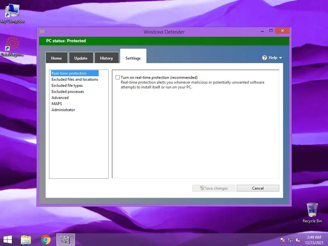
Task: Open the My Computer desktop icon
Action: pos(12,13)
